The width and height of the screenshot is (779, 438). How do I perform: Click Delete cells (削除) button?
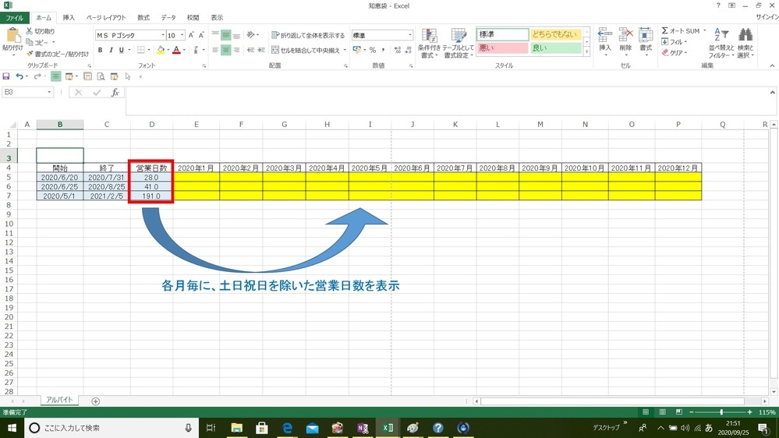[625, 41]
